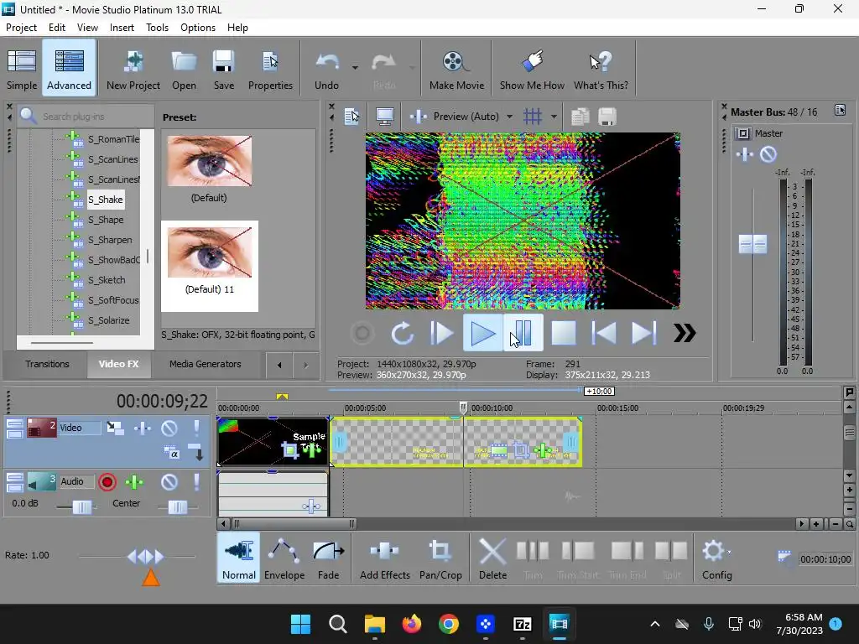Mute the Master bus
The width and height of the screenshot is (859, 644).
(x=768, y=154)
